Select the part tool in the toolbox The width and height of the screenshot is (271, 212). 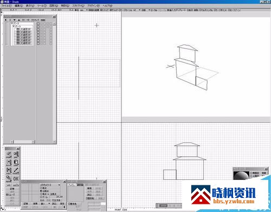tap(16, 155)
